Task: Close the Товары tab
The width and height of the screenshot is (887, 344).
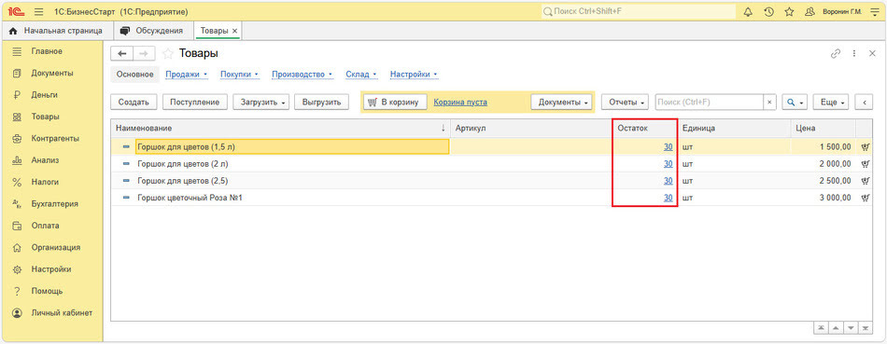Action: coord(234,31)
